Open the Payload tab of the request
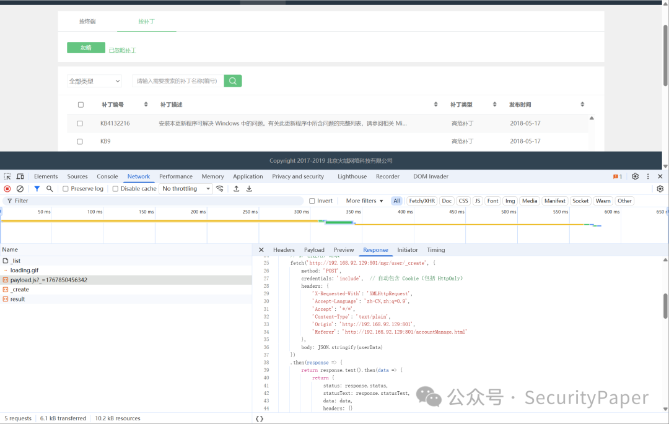669x424 pixels. point(314,250)
